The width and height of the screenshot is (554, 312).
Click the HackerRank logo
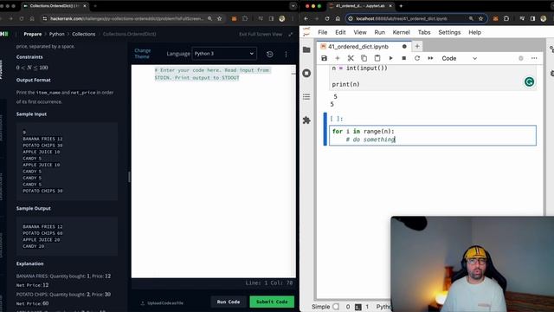tap(4, 34)
